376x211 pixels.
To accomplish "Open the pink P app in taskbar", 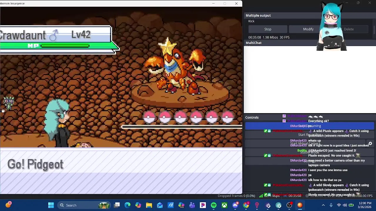I will pyautogui.click(x=203, y=205).
